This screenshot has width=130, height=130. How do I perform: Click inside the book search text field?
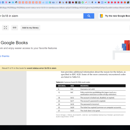(42, 16)
